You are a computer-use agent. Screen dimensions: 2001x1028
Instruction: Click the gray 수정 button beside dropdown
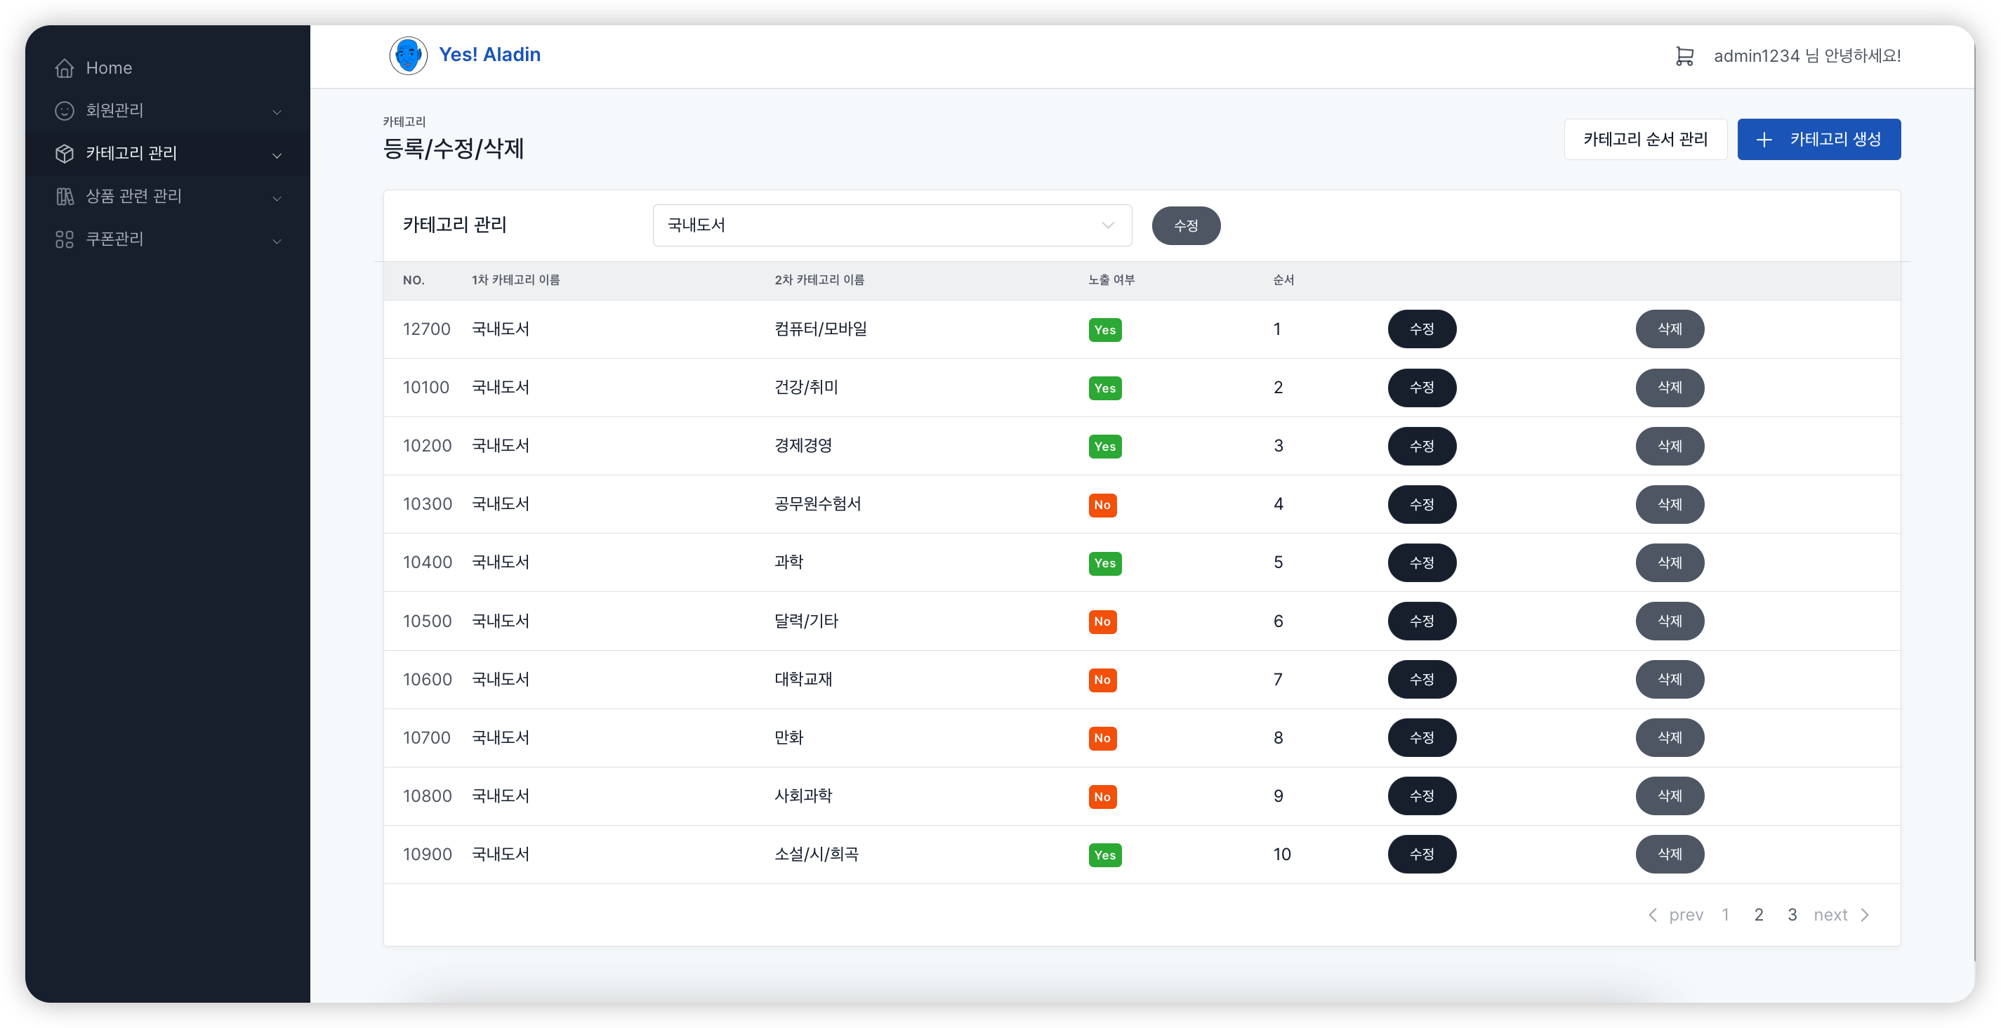point(1184,225)
